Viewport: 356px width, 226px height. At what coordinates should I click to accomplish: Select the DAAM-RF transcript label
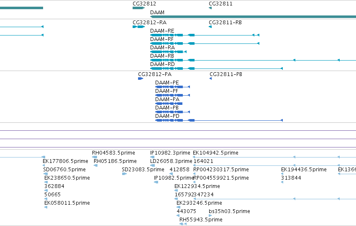pos(161,39)
